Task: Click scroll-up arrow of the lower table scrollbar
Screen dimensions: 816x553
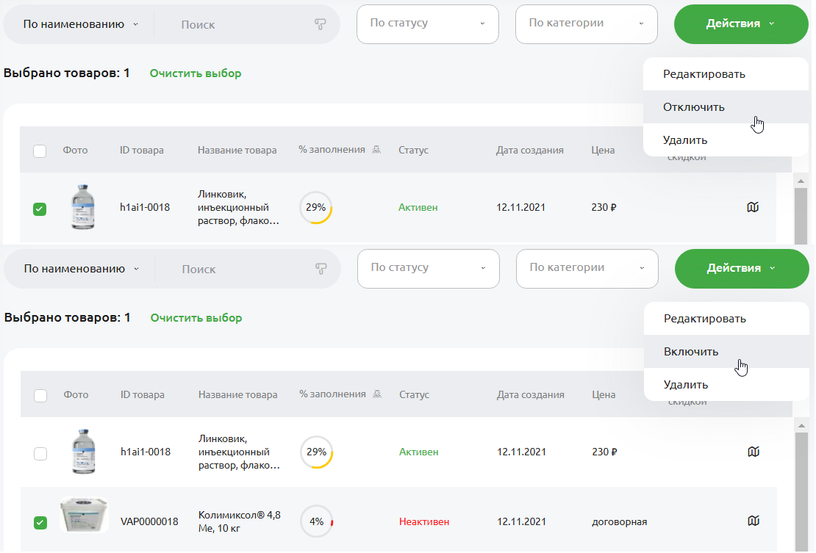Action: (x=801, y=426)
